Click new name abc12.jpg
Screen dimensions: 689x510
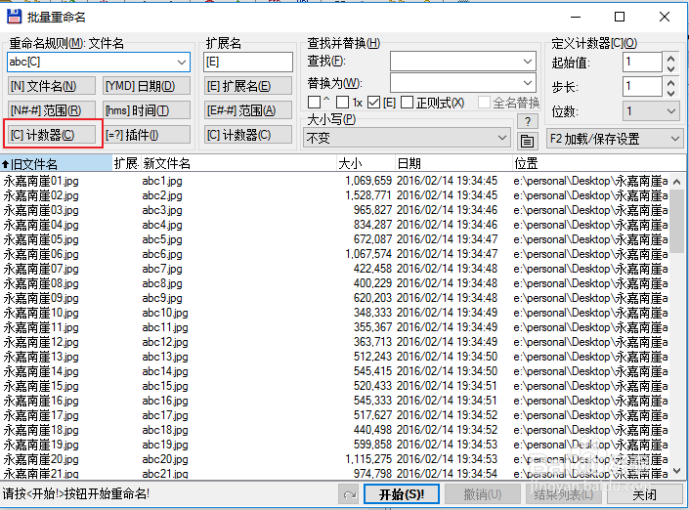pos(165,342)
